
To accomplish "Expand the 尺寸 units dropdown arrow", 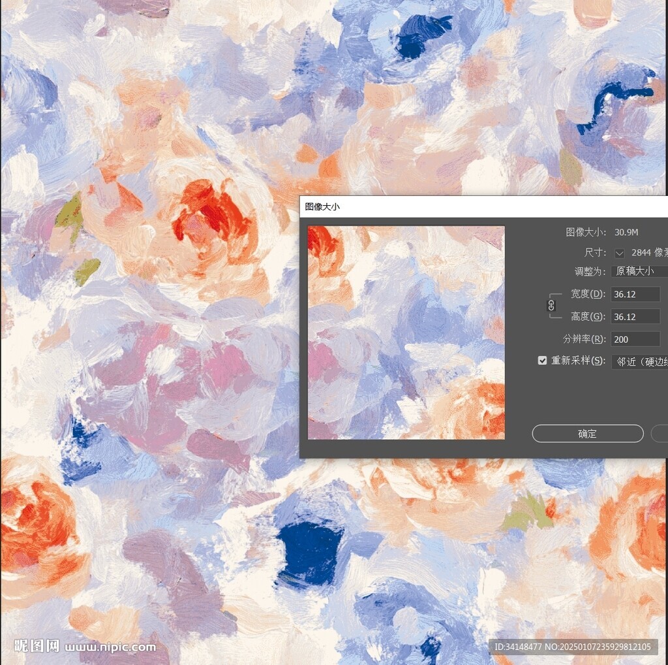I will click(x=619, y=253).
